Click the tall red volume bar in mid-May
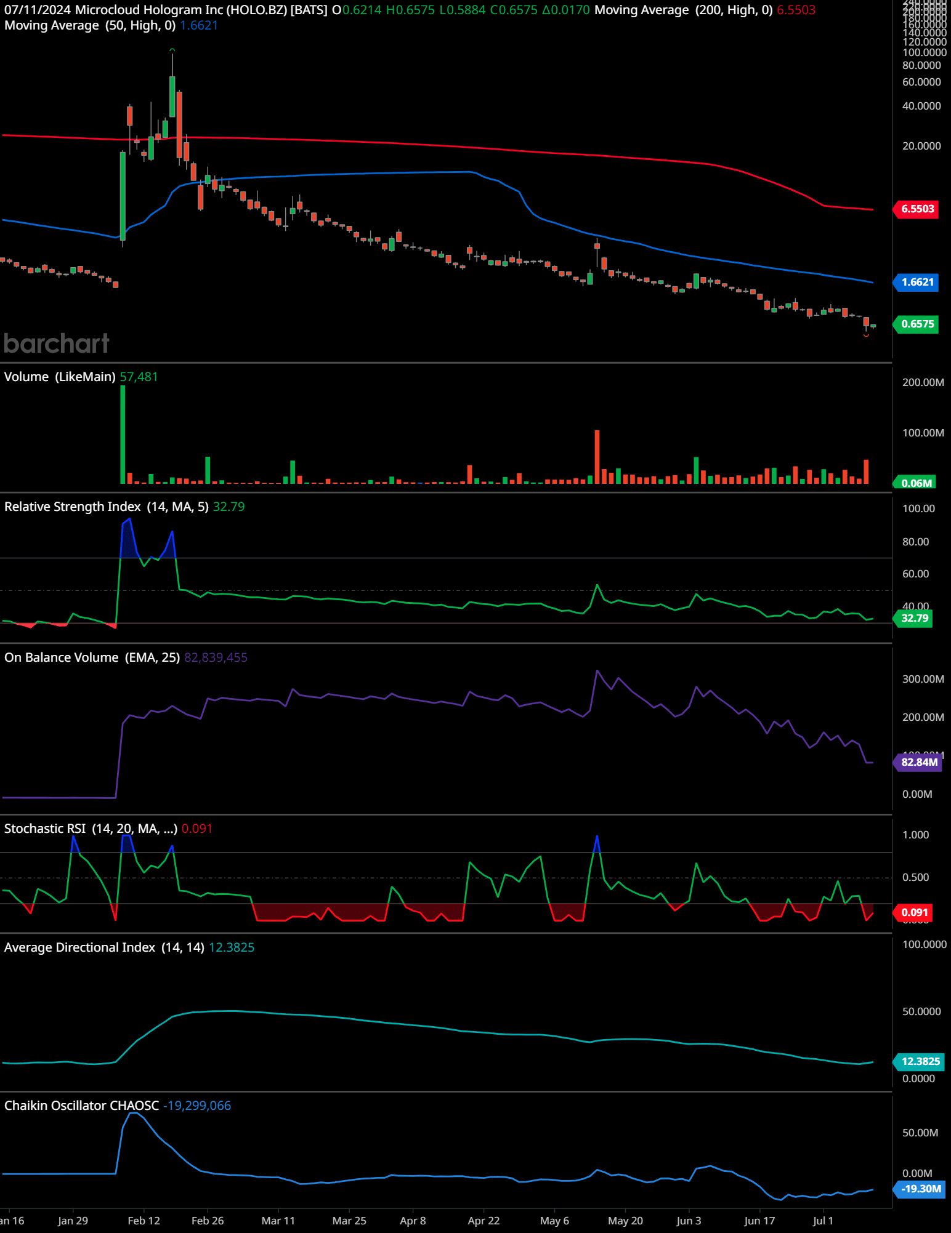 597,457
